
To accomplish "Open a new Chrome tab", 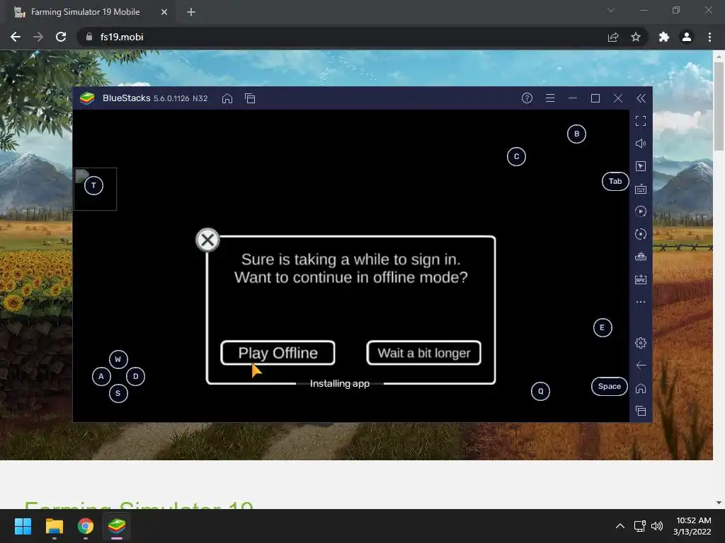I will [191, 13].
